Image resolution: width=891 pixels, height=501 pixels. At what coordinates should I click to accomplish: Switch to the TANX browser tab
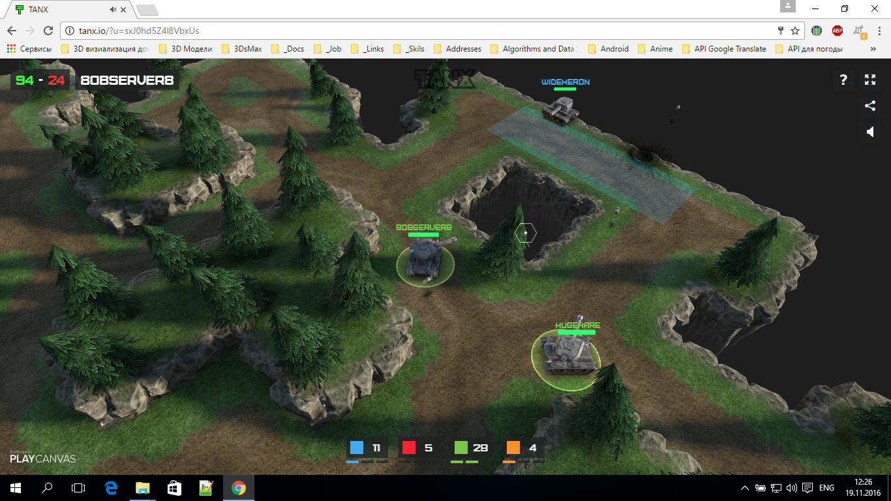[x=68, y=10]
